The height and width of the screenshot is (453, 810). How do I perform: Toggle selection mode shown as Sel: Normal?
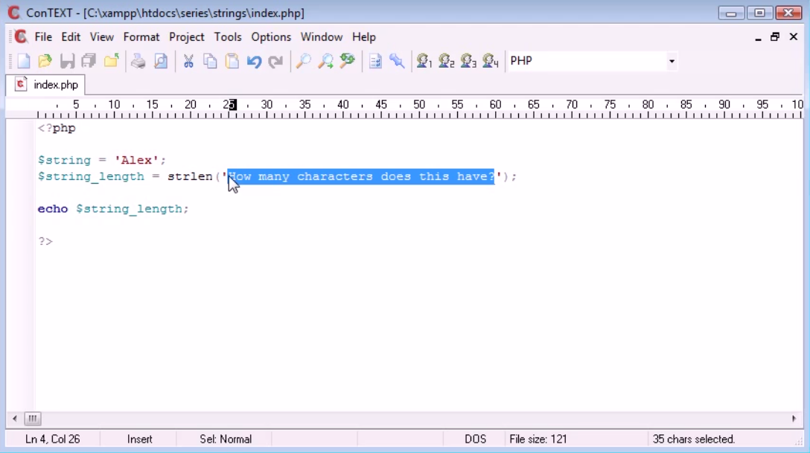224,439
